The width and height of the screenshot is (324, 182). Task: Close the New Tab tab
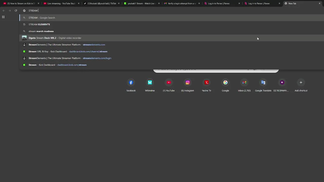[320, 4]
